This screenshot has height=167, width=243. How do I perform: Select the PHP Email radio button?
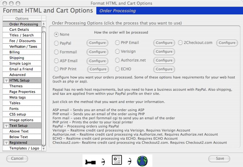click(117, 42)
